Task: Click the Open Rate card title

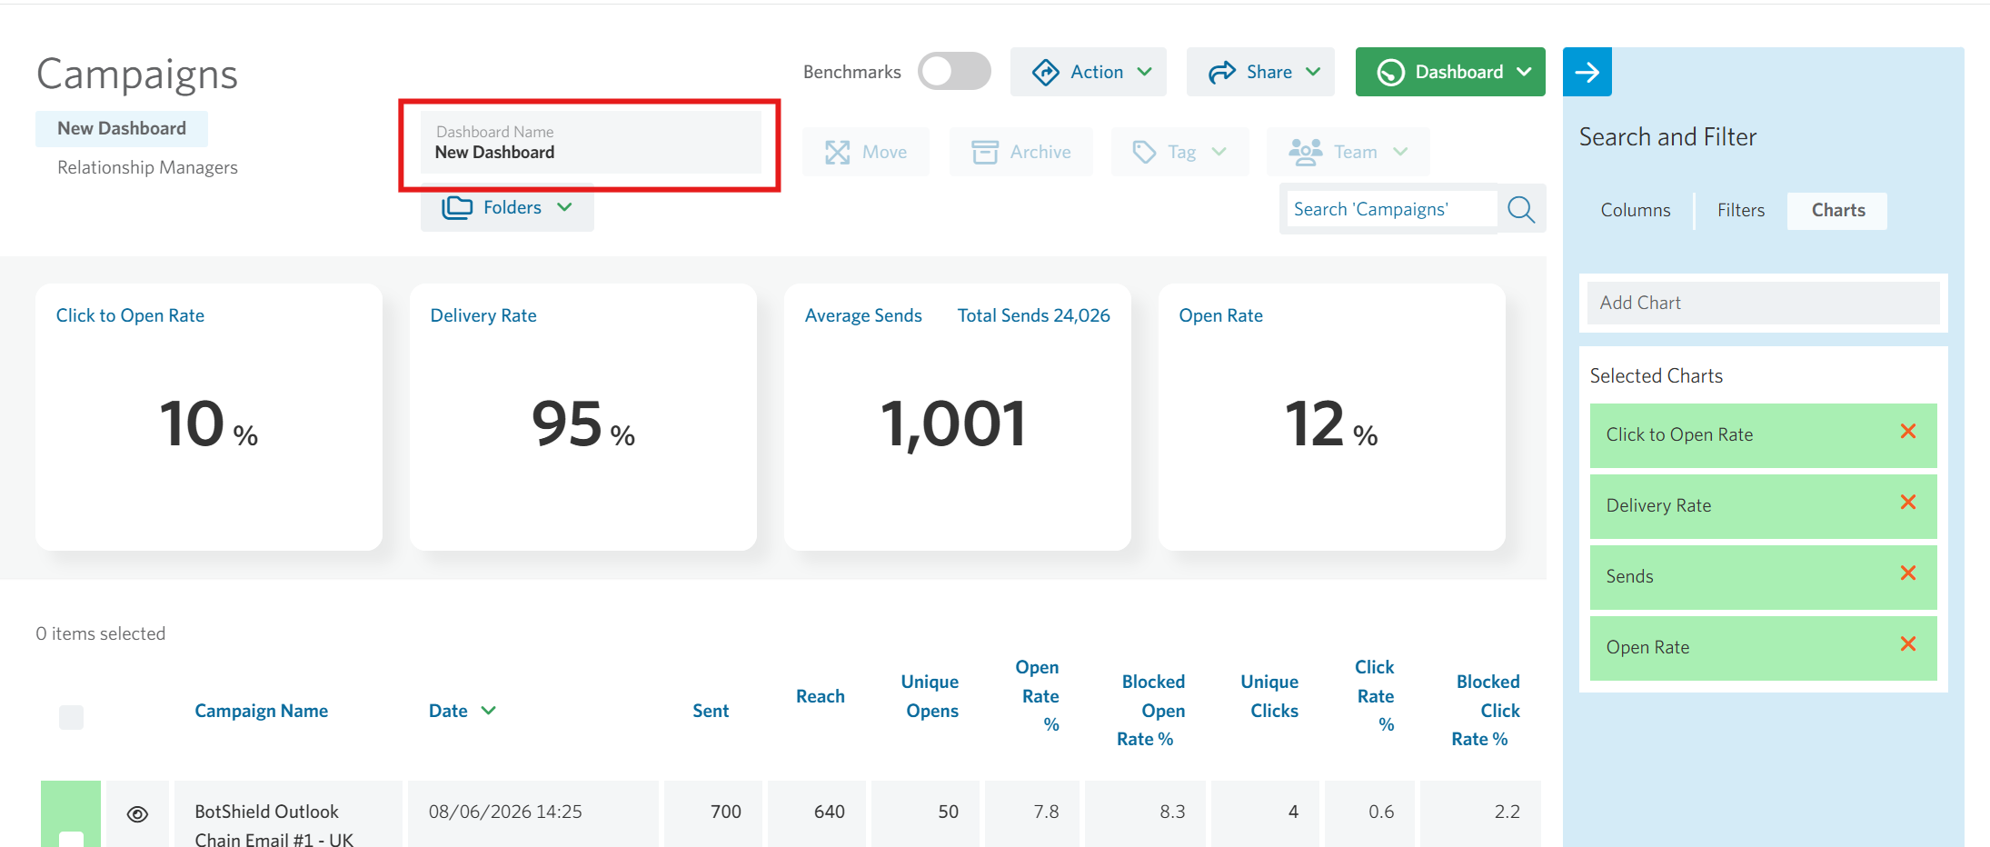Action: [x=1220, y=315]
